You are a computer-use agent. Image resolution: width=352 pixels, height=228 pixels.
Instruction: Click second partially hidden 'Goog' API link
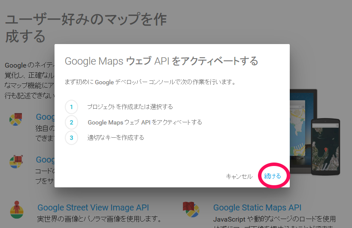(x=45, y=160)
